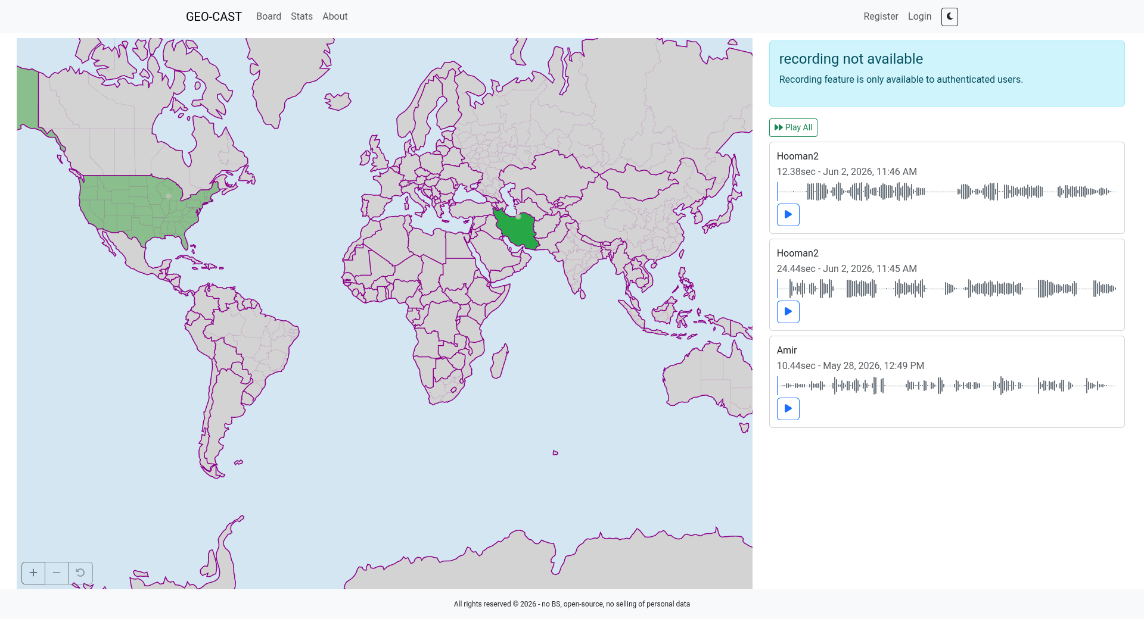Viewport: 1144px width, 619px height.
Task: Play Hooman2's 12.38sec recording
Action: (x=788, y=215)
